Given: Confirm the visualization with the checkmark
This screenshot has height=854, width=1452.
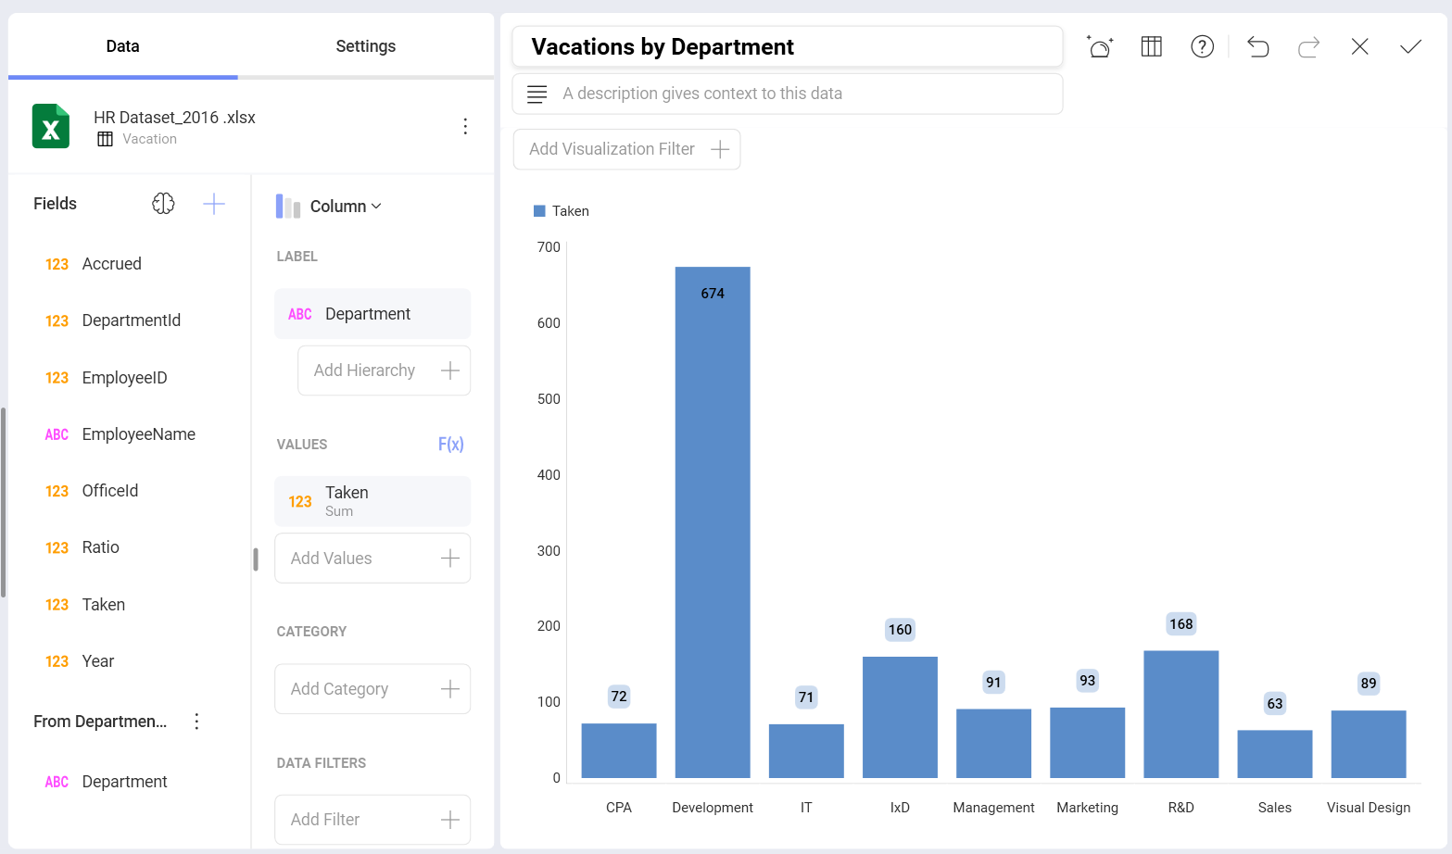Looking at the screenshot, I should coord(1410,46).
